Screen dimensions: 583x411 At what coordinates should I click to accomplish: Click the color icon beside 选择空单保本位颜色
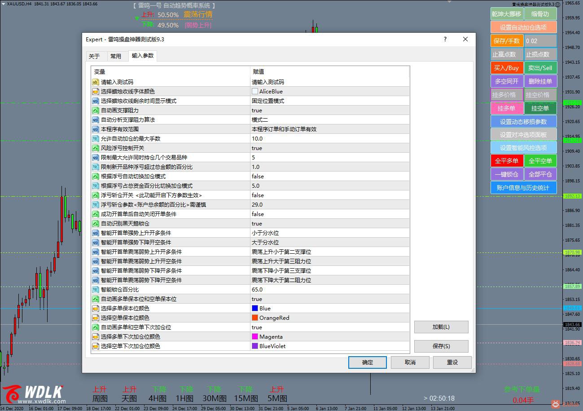coord(95,318)
